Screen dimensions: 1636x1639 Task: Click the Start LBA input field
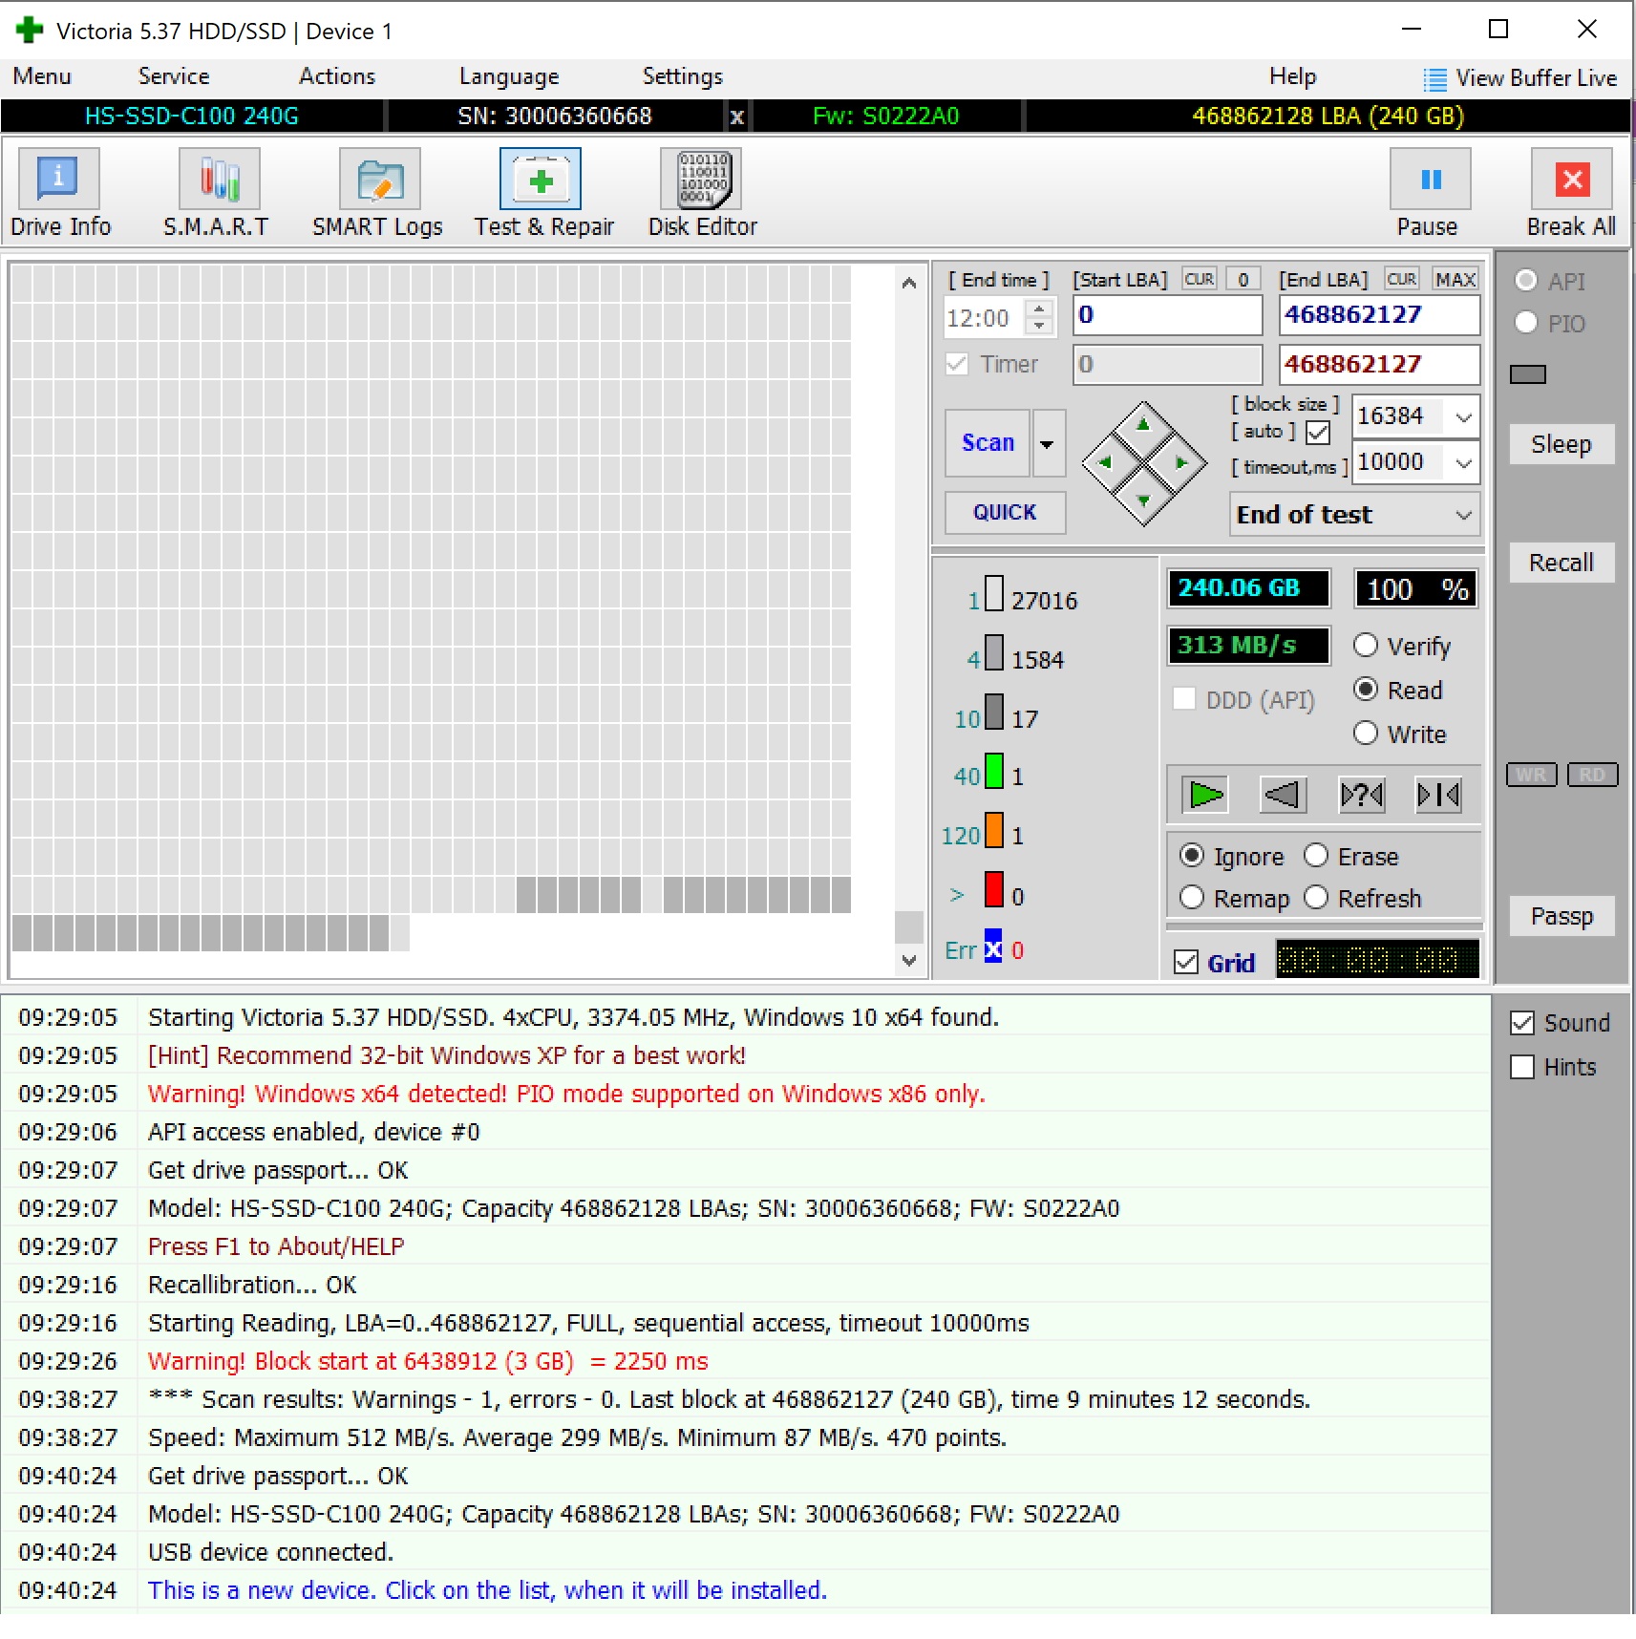click(1167, 315)
